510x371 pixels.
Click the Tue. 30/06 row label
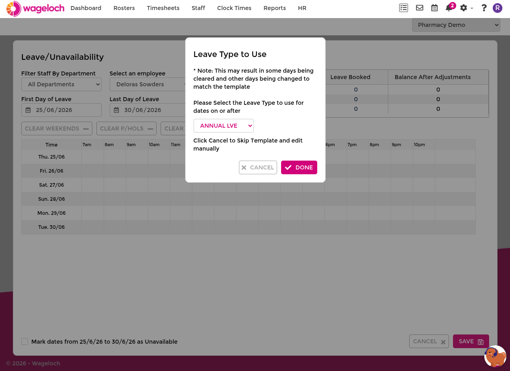coord(51,227)
